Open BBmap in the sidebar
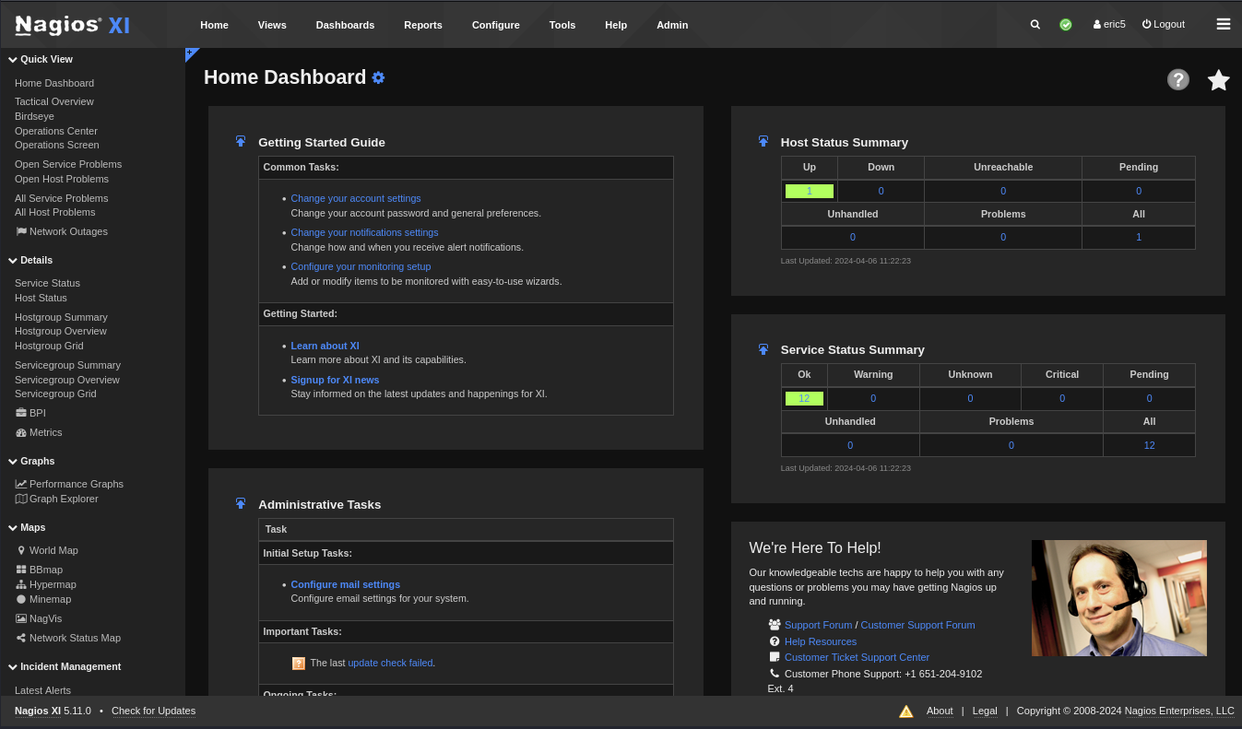 pos(39,570)
